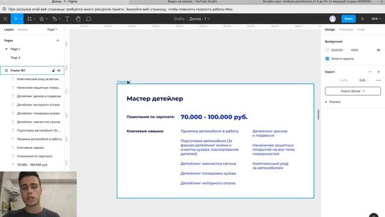Toggle visibility of Frame 101 layer
Viewport: 385px width, 217px height.
click(x=59, y=71)
